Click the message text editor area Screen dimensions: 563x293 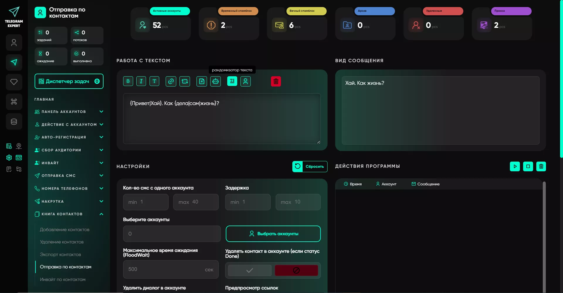click(222, 118)
